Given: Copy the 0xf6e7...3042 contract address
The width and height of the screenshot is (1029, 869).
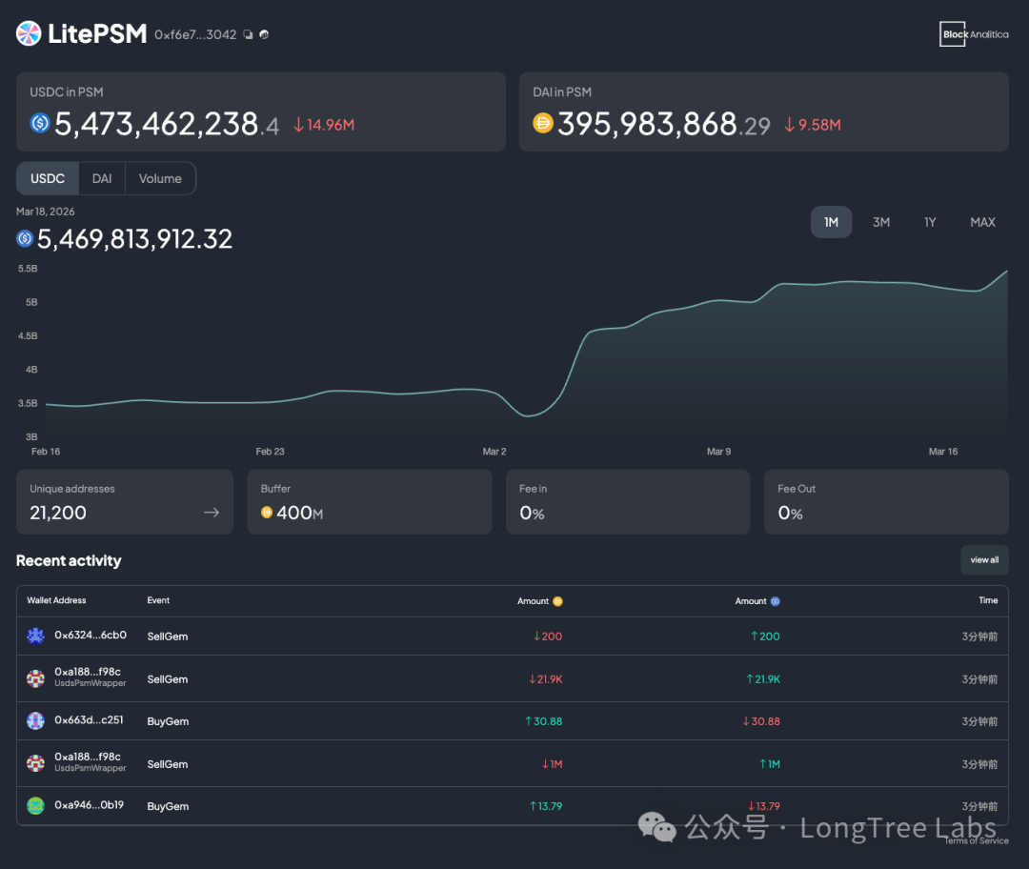Looking at the screenshot, I should coord(248,34).
